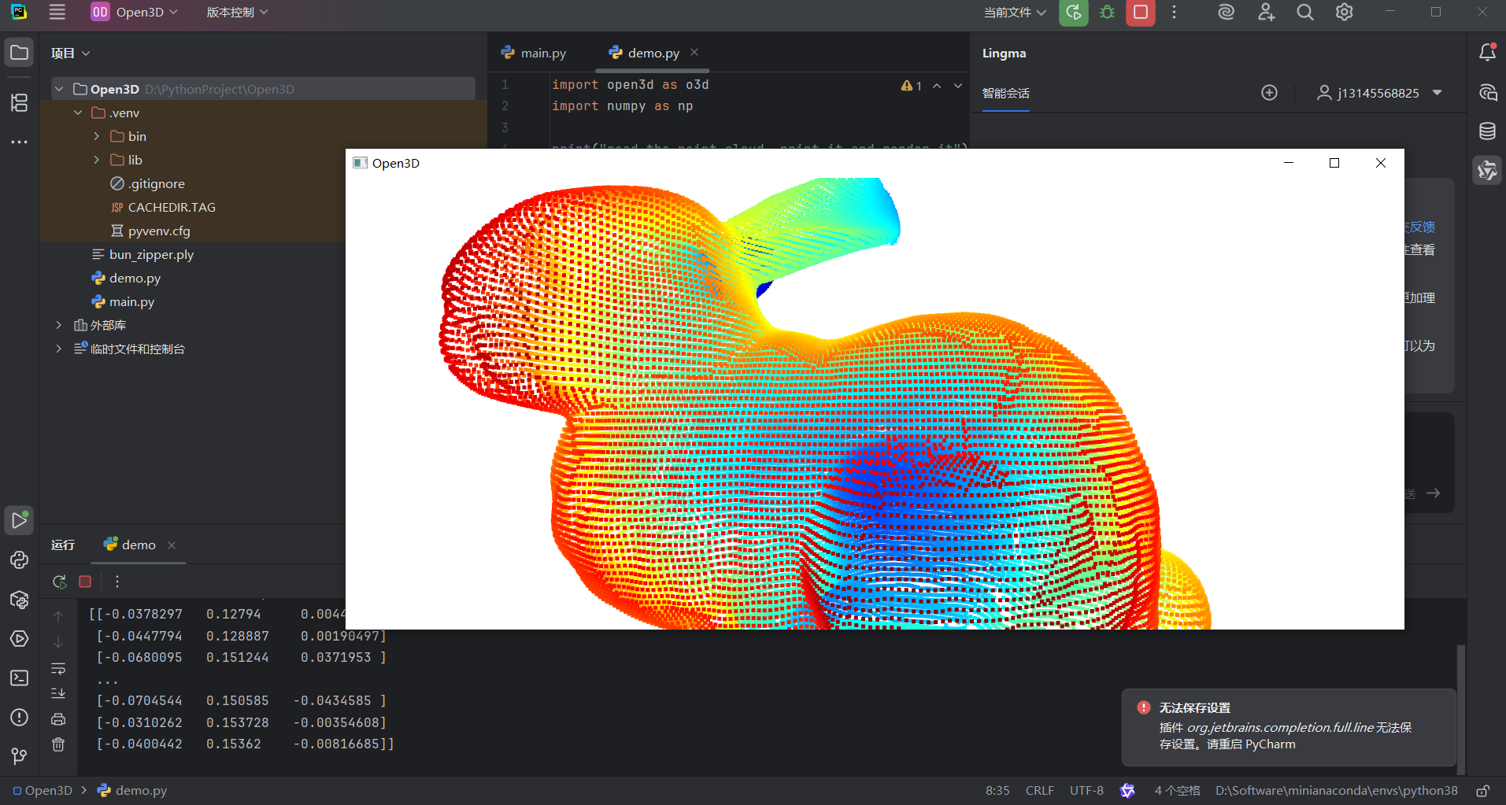Screen dimensions: 1506x805
Task: Click the Python interpreter path in status bar
Action: point(1336,790)
